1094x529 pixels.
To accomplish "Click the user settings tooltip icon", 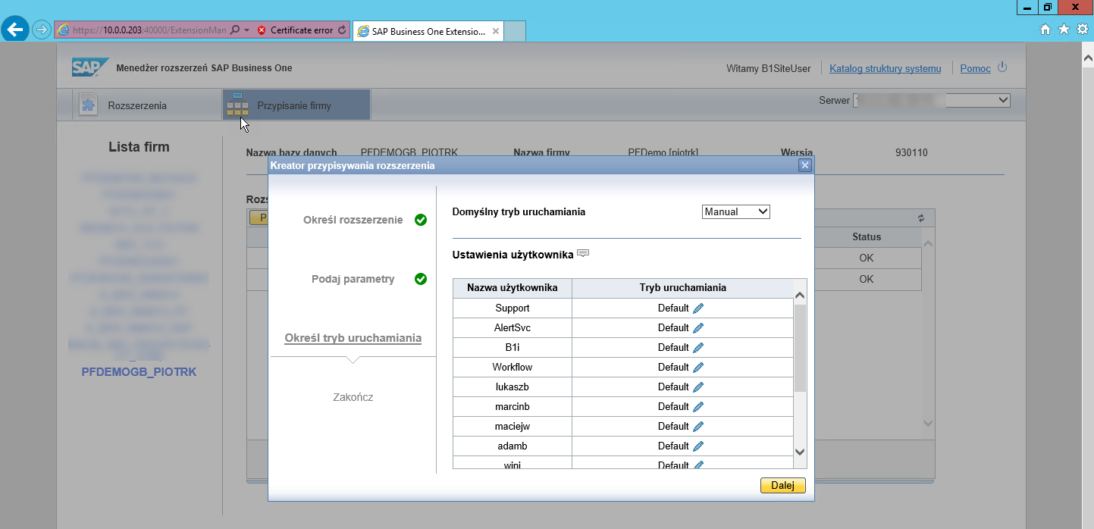I will tap(583, 253).
